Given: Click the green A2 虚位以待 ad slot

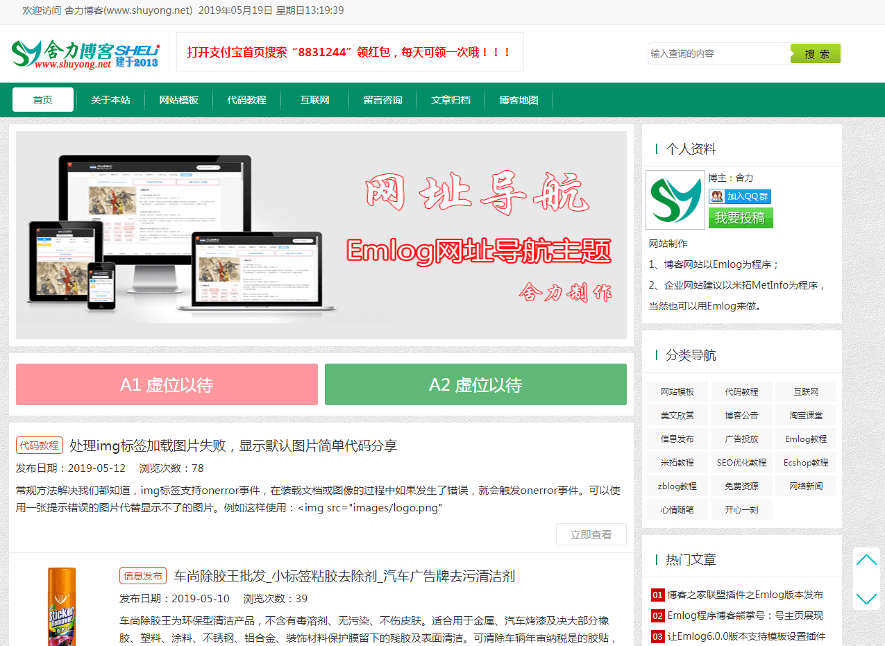Looking at the screenshot, I should pos(475,384).
